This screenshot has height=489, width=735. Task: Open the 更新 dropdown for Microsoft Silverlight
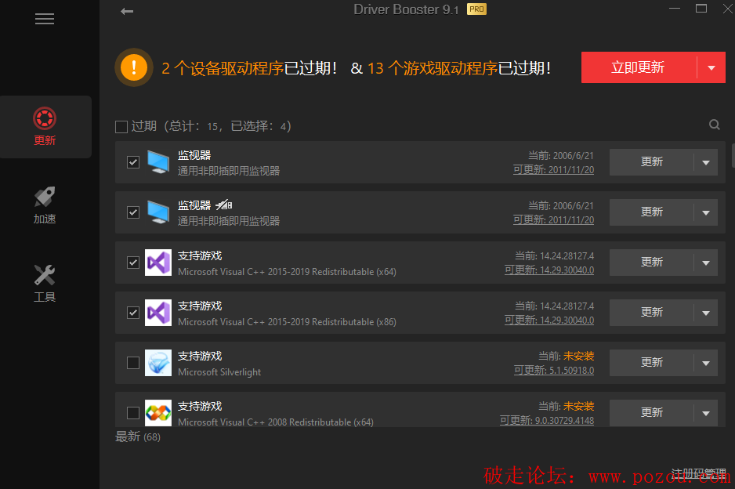tap(706, 363)
